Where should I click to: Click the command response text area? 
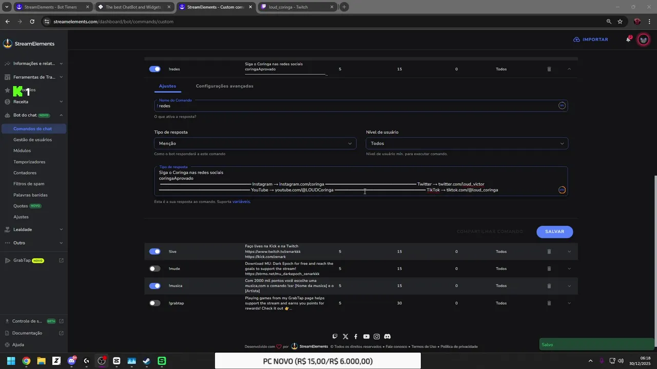361,181
